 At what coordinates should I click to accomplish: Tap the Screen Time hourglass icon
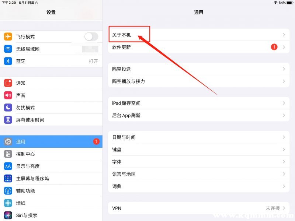click(x=8, y=120)
